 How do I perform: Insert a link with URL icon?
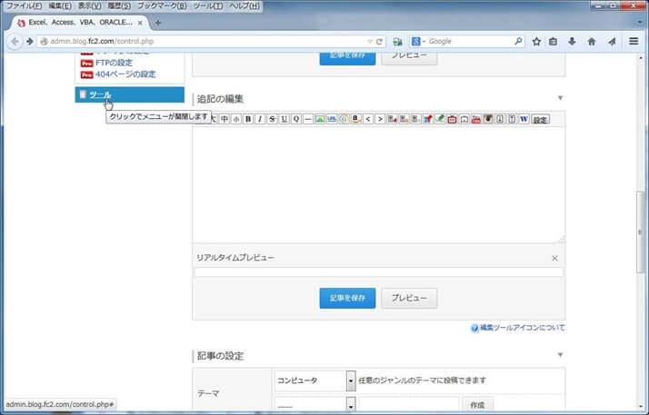tap(332, 119)
